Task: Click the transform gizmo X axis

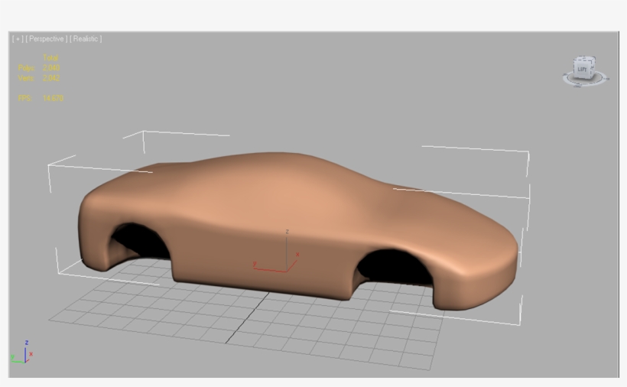Action: (293, 262)
